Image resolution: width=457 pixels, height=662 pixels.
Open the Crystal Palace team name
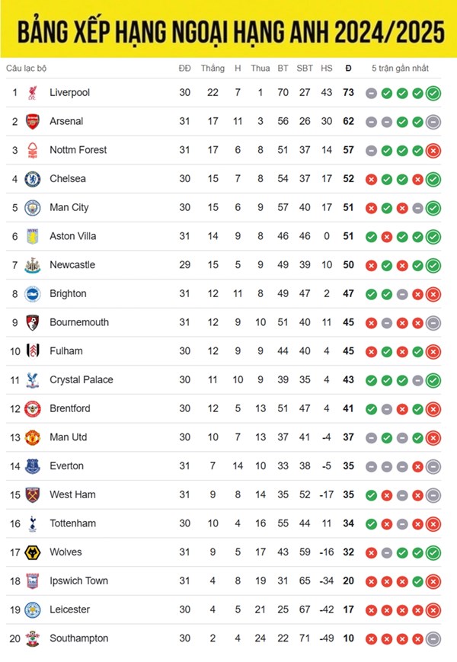point(81,379)
